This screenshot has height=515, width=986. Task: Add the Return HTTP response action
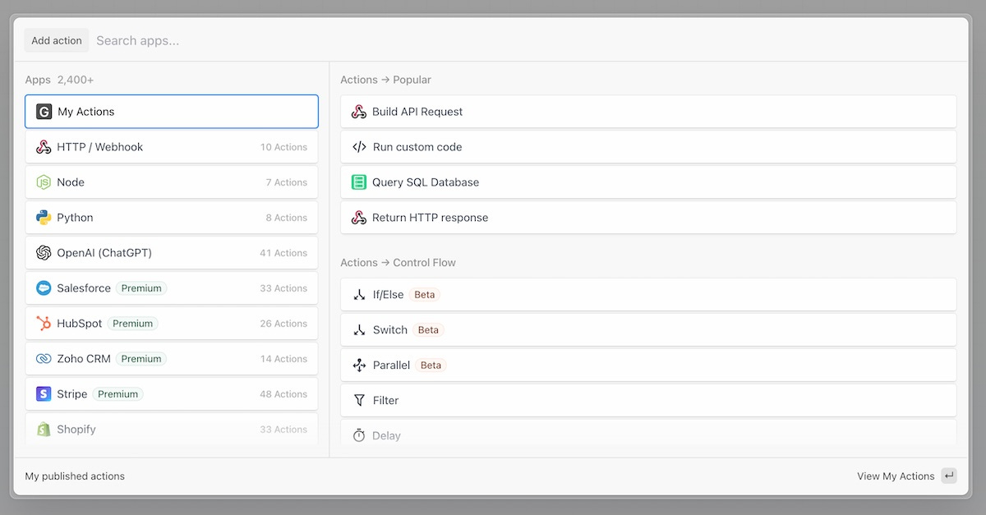click(x=648, y=218)
